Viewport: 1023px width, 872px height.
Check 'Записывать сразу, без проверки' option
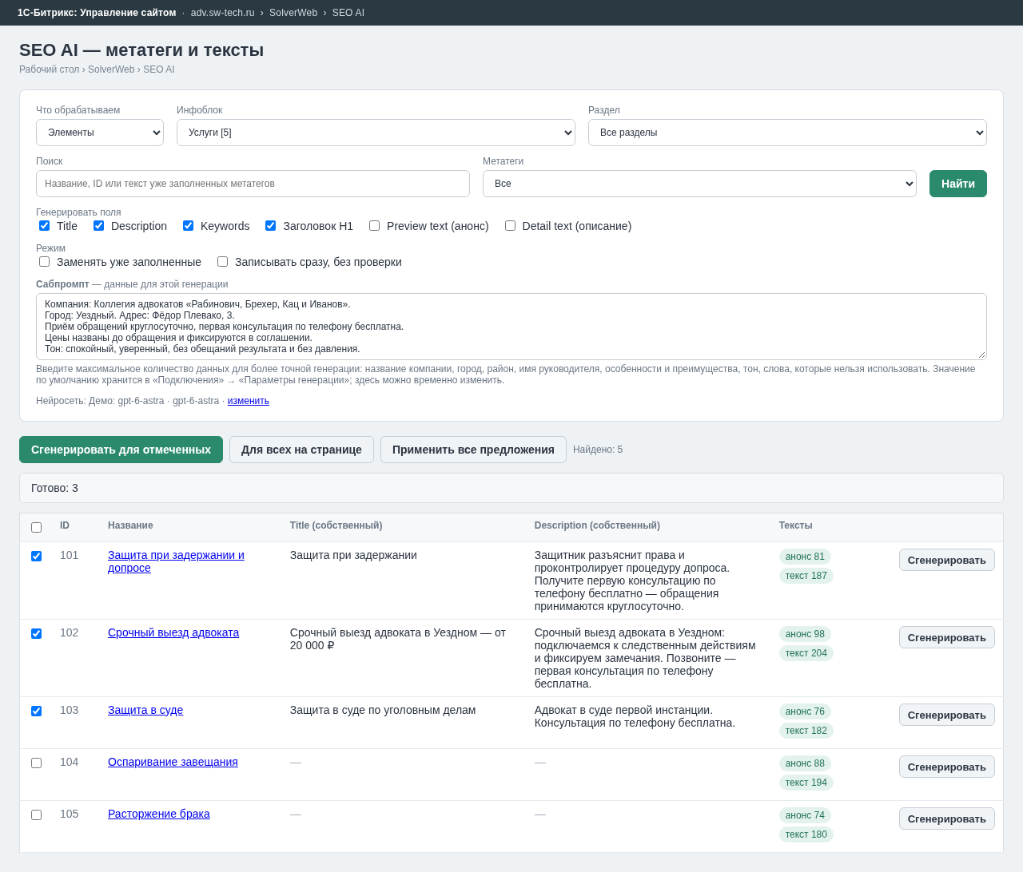[x=223, y=262]
